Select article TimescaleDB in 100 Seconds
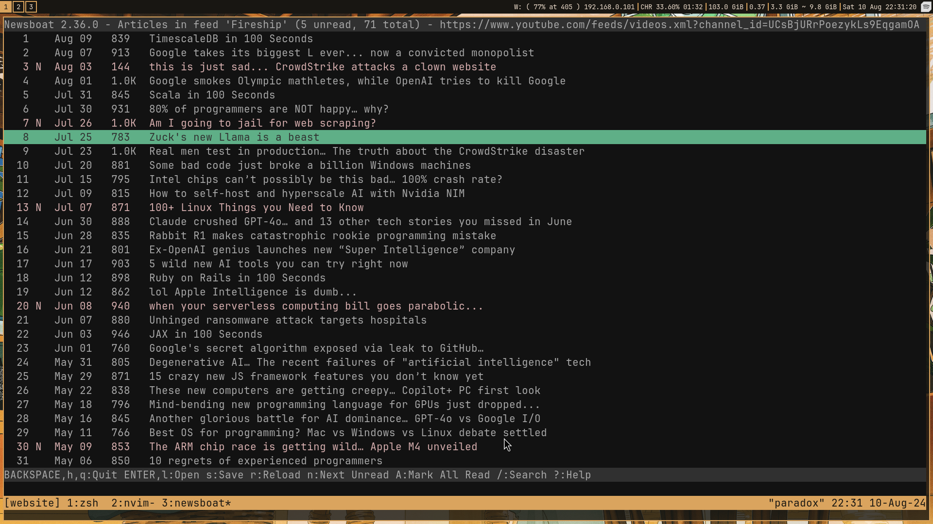Image resolution: width=933 pixels, height=524 pixels. (x=465, y=39)
